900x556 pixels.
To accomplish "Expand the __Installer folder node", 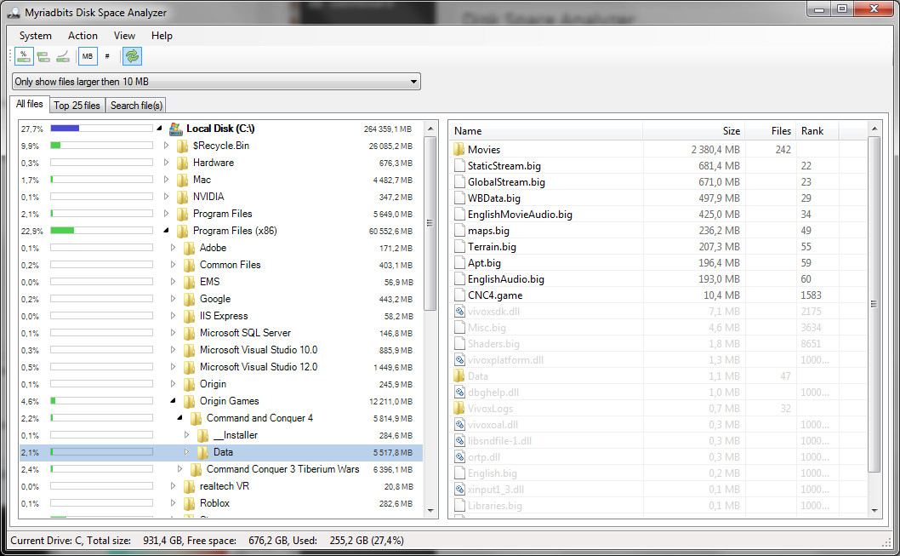I will click(187, 435).
